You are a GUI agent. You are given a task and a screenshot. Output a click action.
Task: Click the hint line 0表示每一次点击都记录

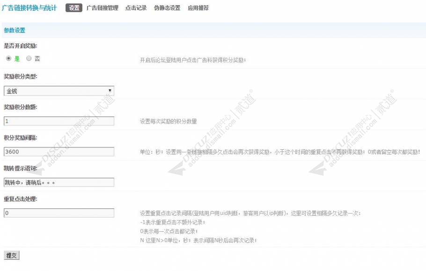tap(169, 231)
